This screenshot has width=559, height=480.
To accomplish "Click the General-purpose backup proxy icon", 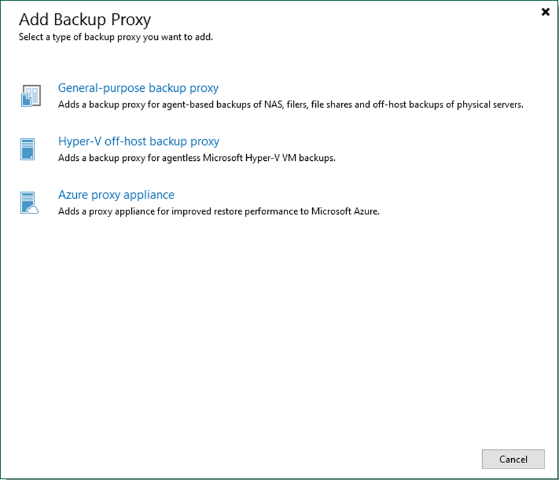I will click(x=31, y=96).
